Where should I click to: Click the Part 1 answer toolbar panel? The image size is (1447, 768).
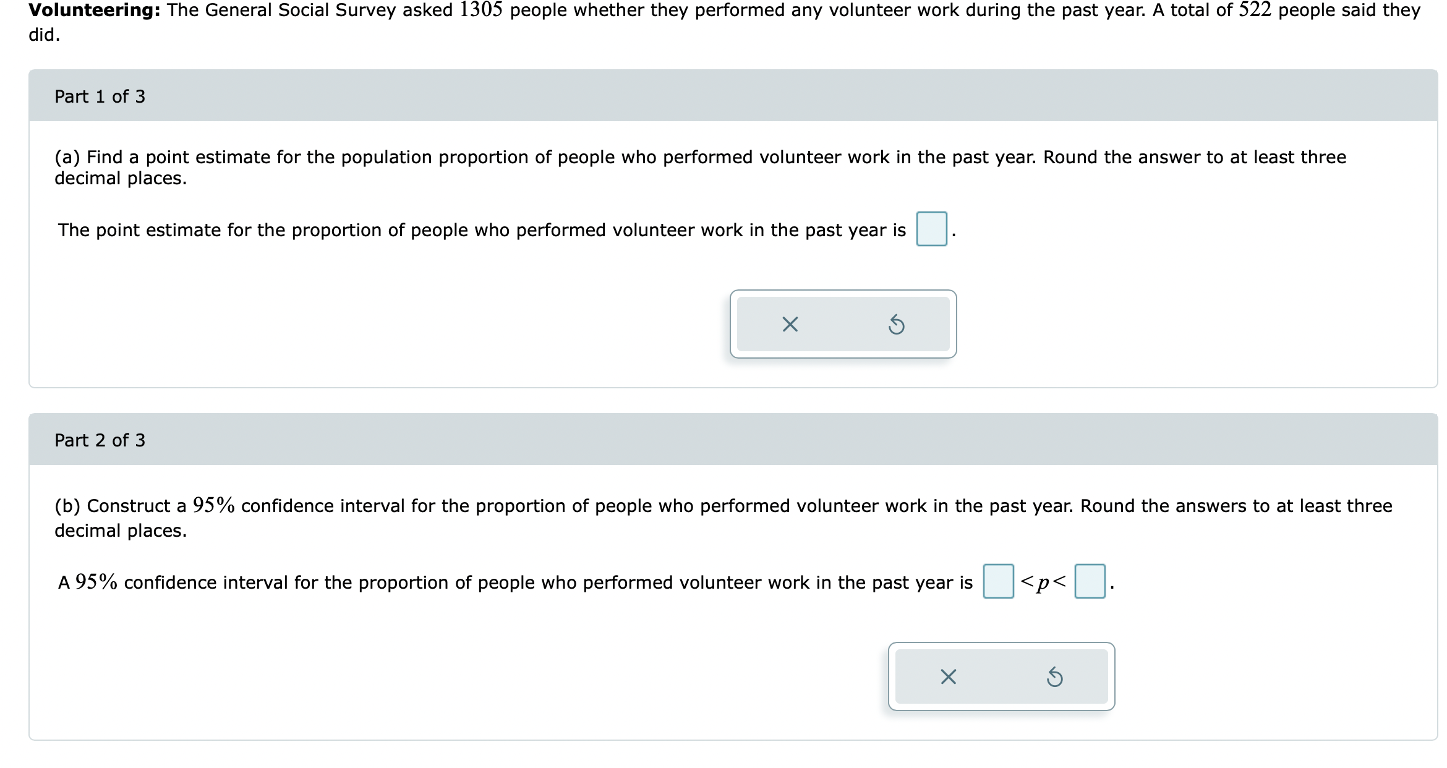[843, 324]
